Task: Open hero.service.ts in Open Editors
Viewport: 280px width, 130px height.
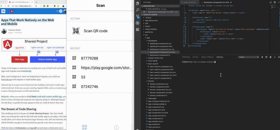Action: coord(160,9)
